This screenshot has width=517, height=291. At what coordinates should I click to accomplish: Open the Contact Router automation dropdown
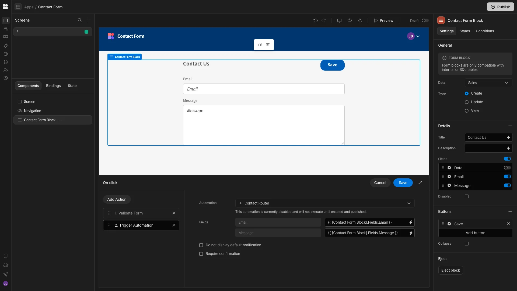click(x=325, y=203)
